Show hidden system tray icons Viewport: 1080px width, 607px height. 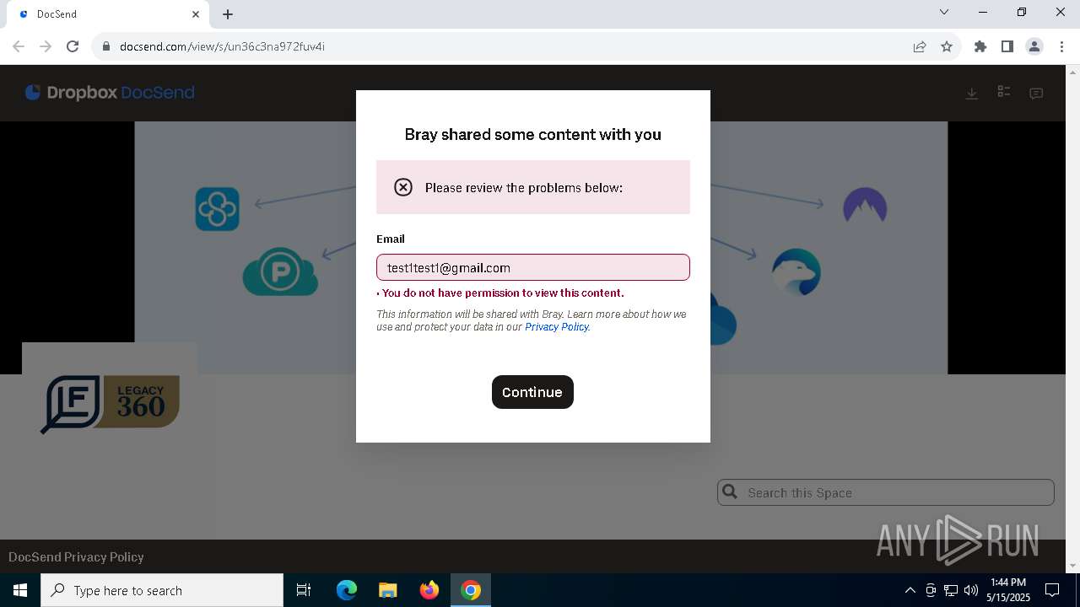910,590
